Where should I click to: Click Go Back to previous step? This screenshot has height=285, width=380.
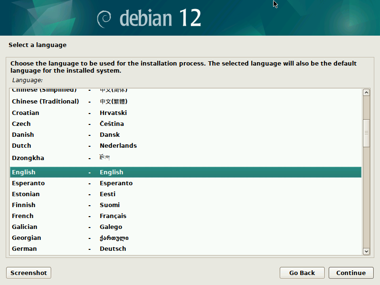[x=302, y=273]
